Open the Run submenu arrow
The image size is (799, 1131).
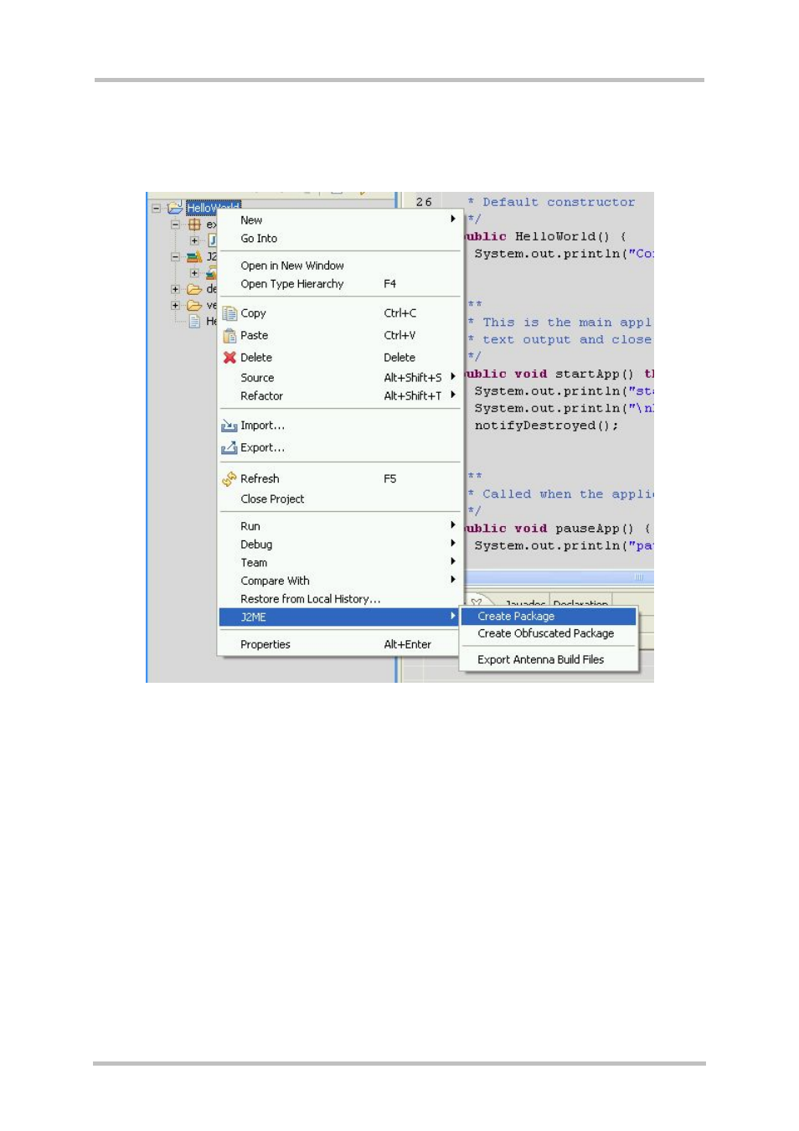(x=453, y=525)
